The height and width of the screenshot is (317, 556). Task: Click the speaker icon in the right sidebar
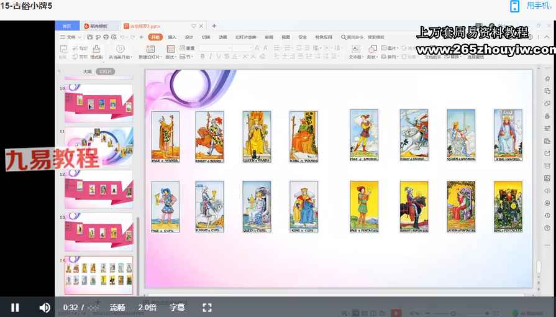547,191
